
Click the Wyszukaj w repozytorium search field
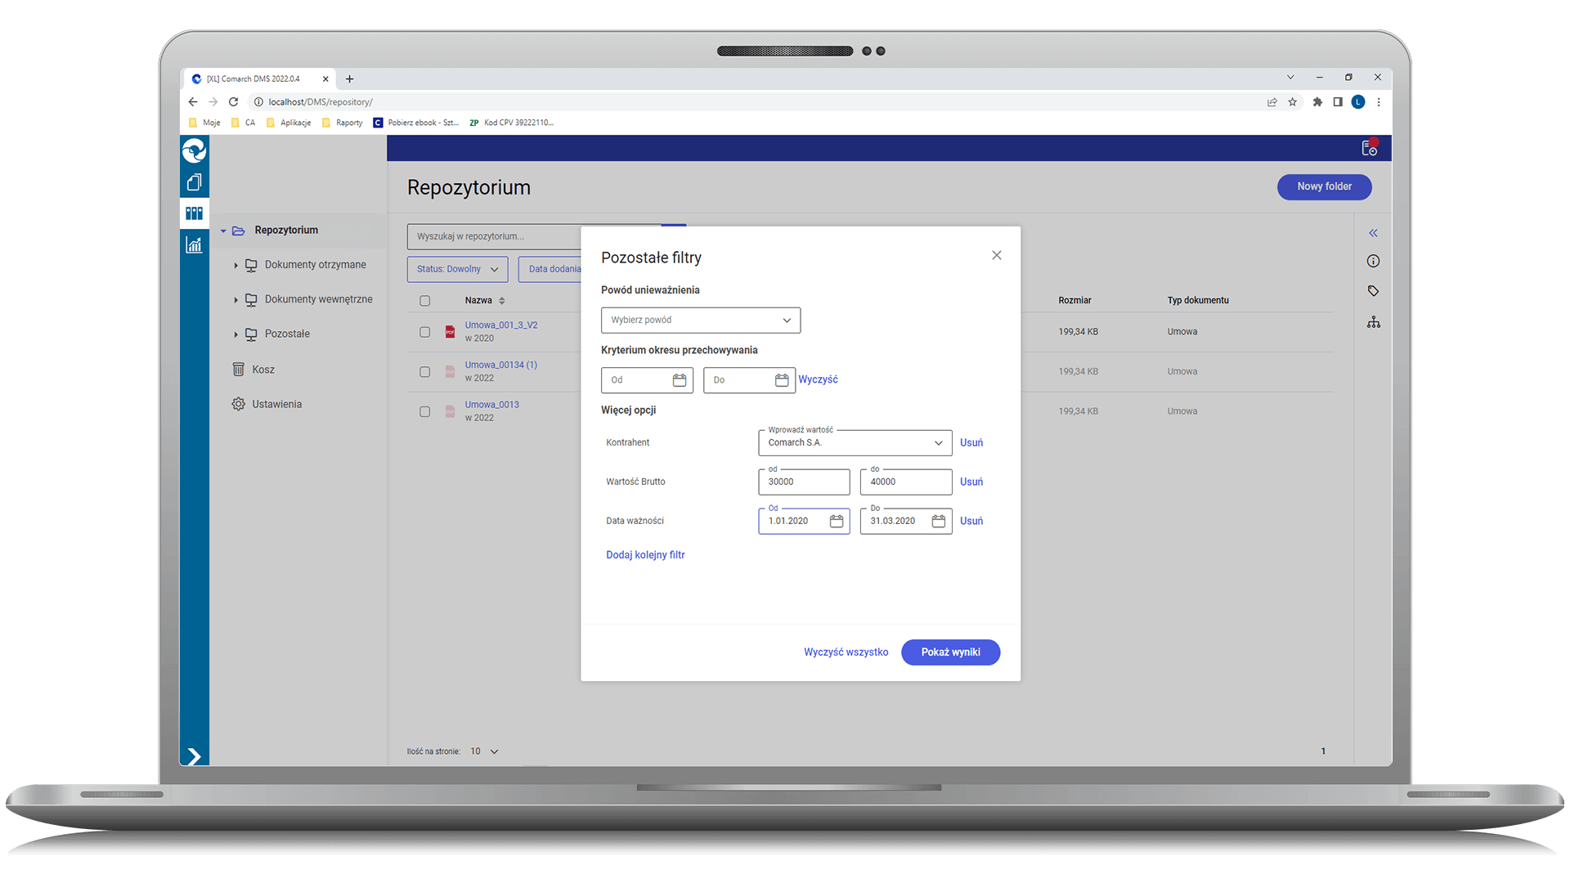click(493, 237)
